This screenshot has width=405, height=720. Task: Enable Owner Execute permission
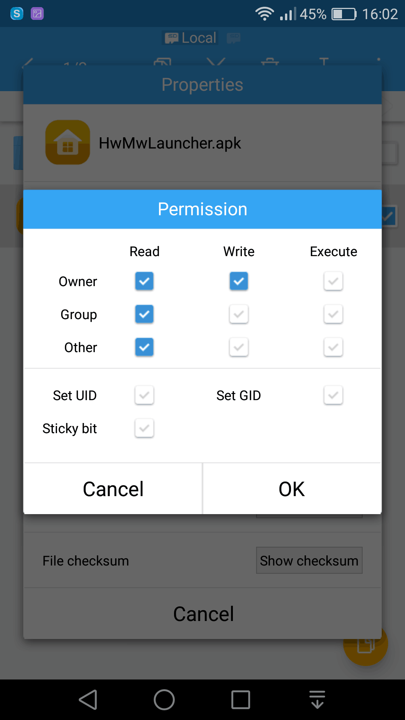pos(333,281)
